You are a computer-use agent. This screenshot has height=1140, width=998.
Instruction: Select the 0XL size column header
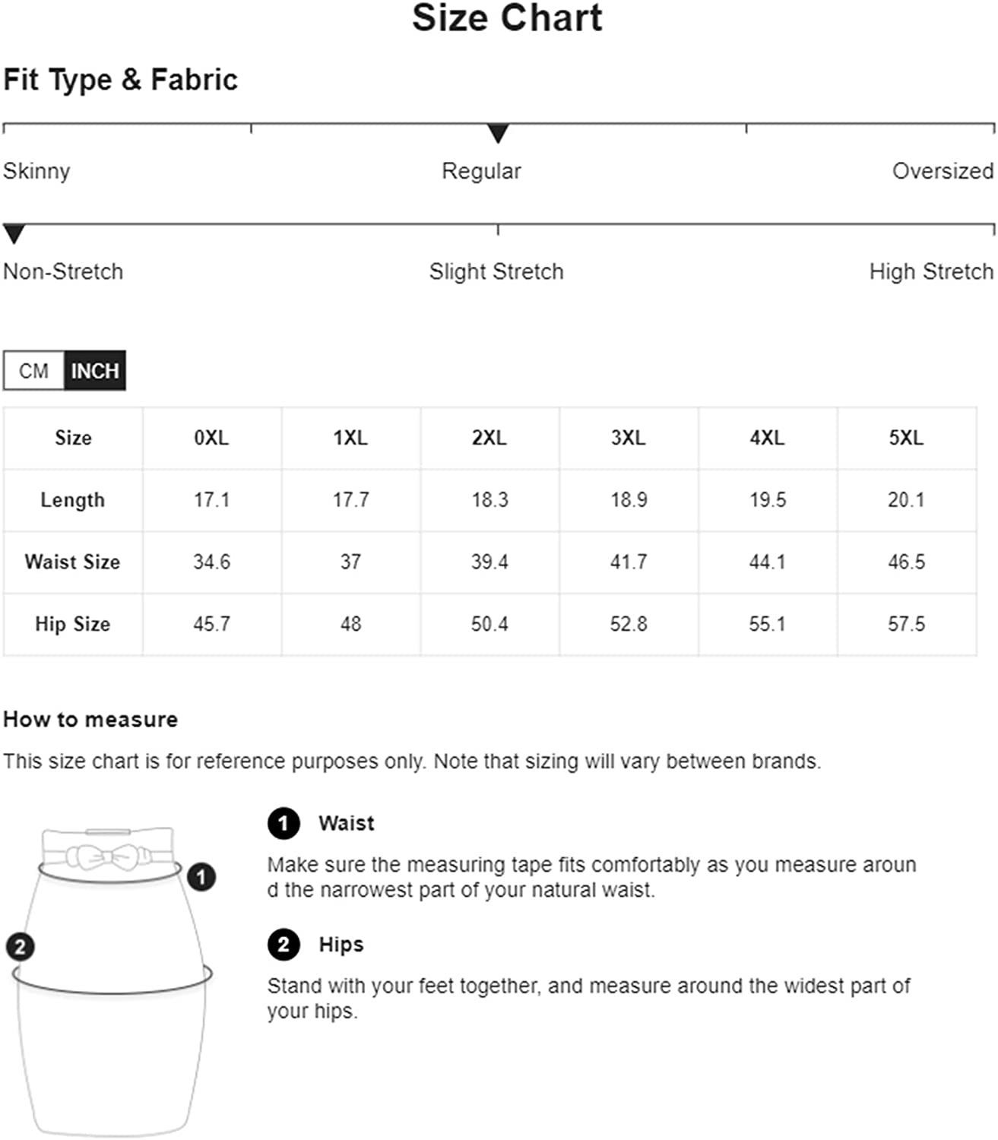211,438
